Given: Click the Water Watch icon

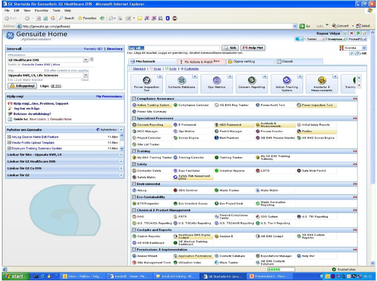Looking at the screenshot, I should tap(258, 190).
